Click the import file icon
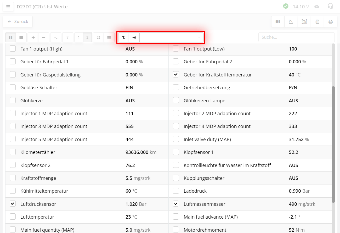Image resolution: width=340 pixels, height=233 pixels. tap(317, 22)
